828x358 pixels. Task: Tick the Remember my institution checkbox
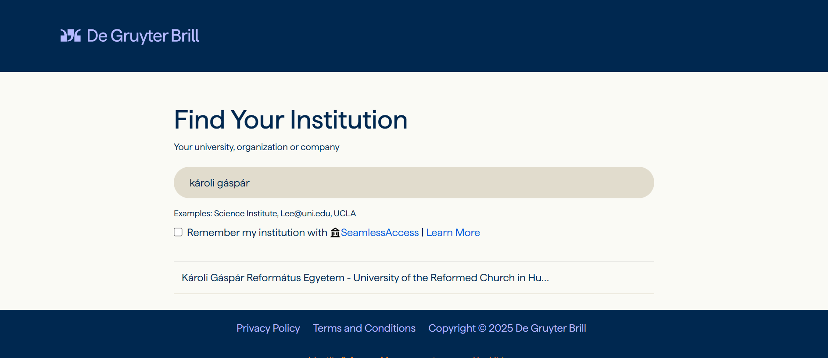pyautogui.click(x=178, y=232)
